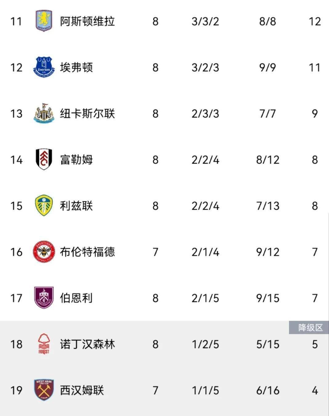The height and width of the screenshot is (416, 329).
Task: Select the Newcastle United crest icon
Action: point(44,113)
